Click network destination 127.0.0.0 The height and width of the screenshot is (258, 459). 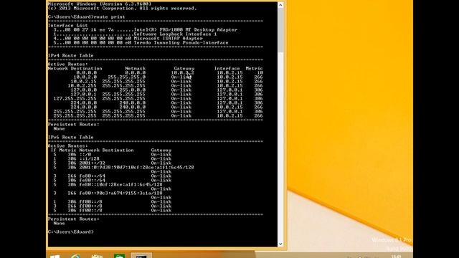(x=83, y=90)
